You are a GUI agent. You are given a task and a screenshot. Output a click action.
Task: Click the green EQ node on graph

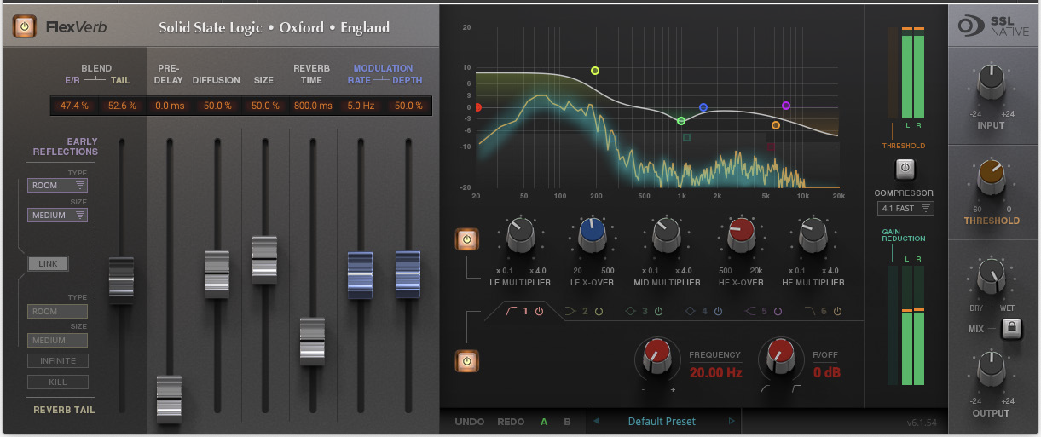click(681, 121)
